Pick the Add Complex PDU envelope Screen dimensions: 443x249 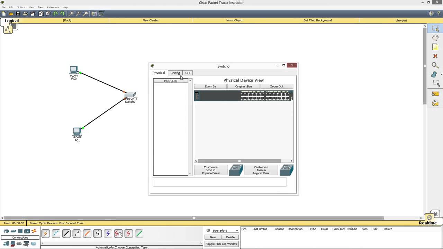(435, 103)
